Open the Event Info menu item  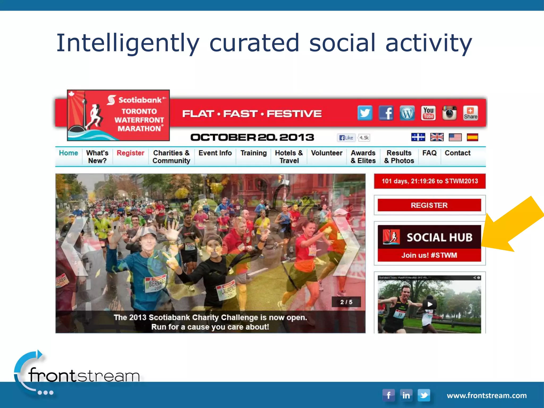point(215,153)
